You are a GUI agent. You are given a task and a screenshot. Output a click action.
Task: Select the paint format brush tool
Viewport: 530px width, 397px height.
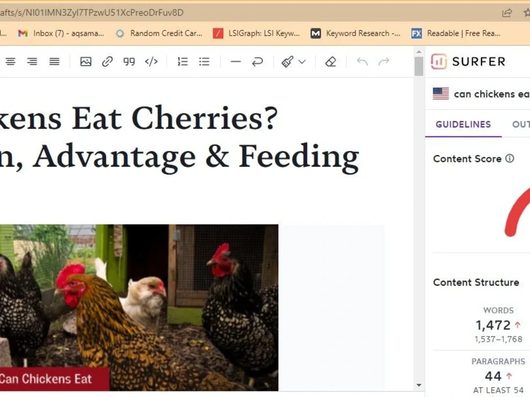click(287, 61)
